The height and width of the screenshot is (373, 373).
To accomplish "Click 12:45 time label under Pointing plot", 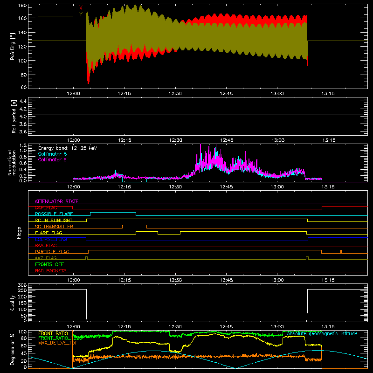I will 226,94.
